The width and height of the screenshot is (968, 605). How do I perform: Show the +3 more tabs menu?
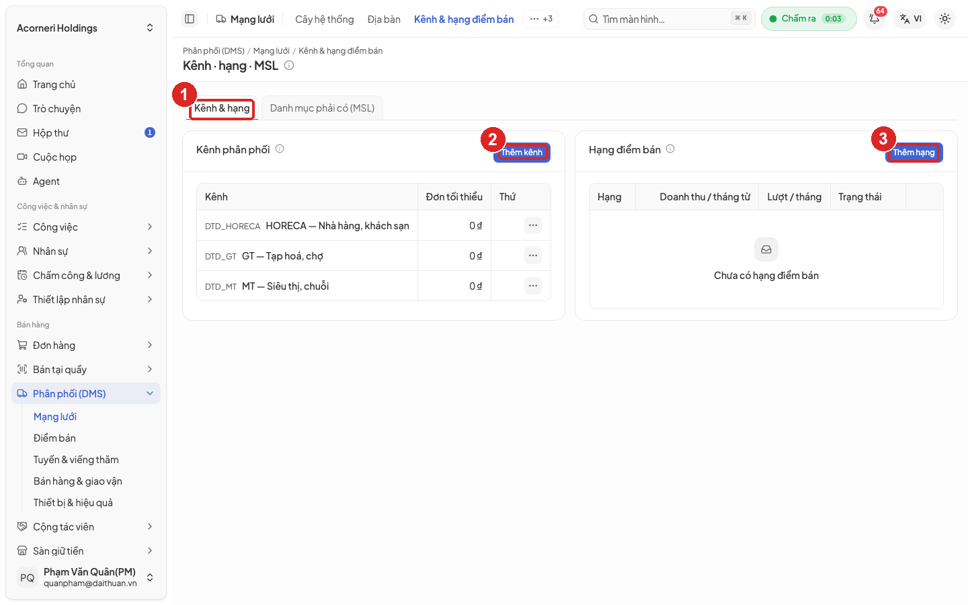(541, 19)
